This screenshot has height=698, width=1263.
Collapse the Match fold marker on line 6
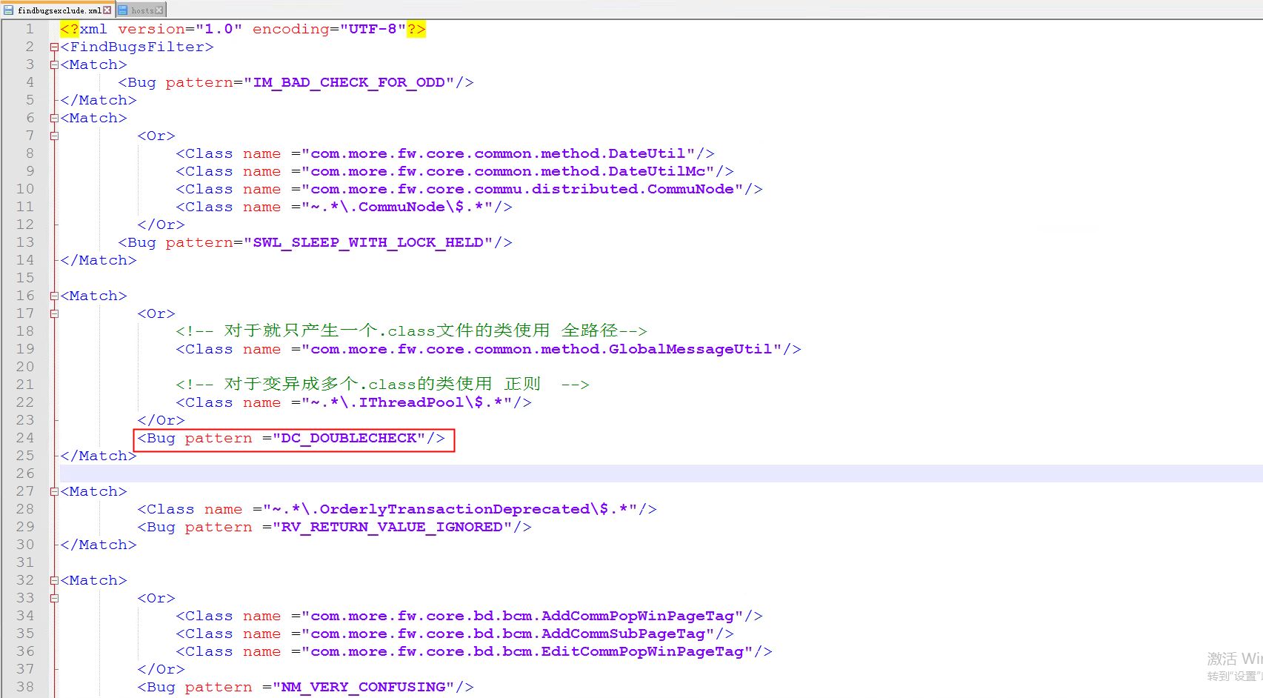click(54, 119)
